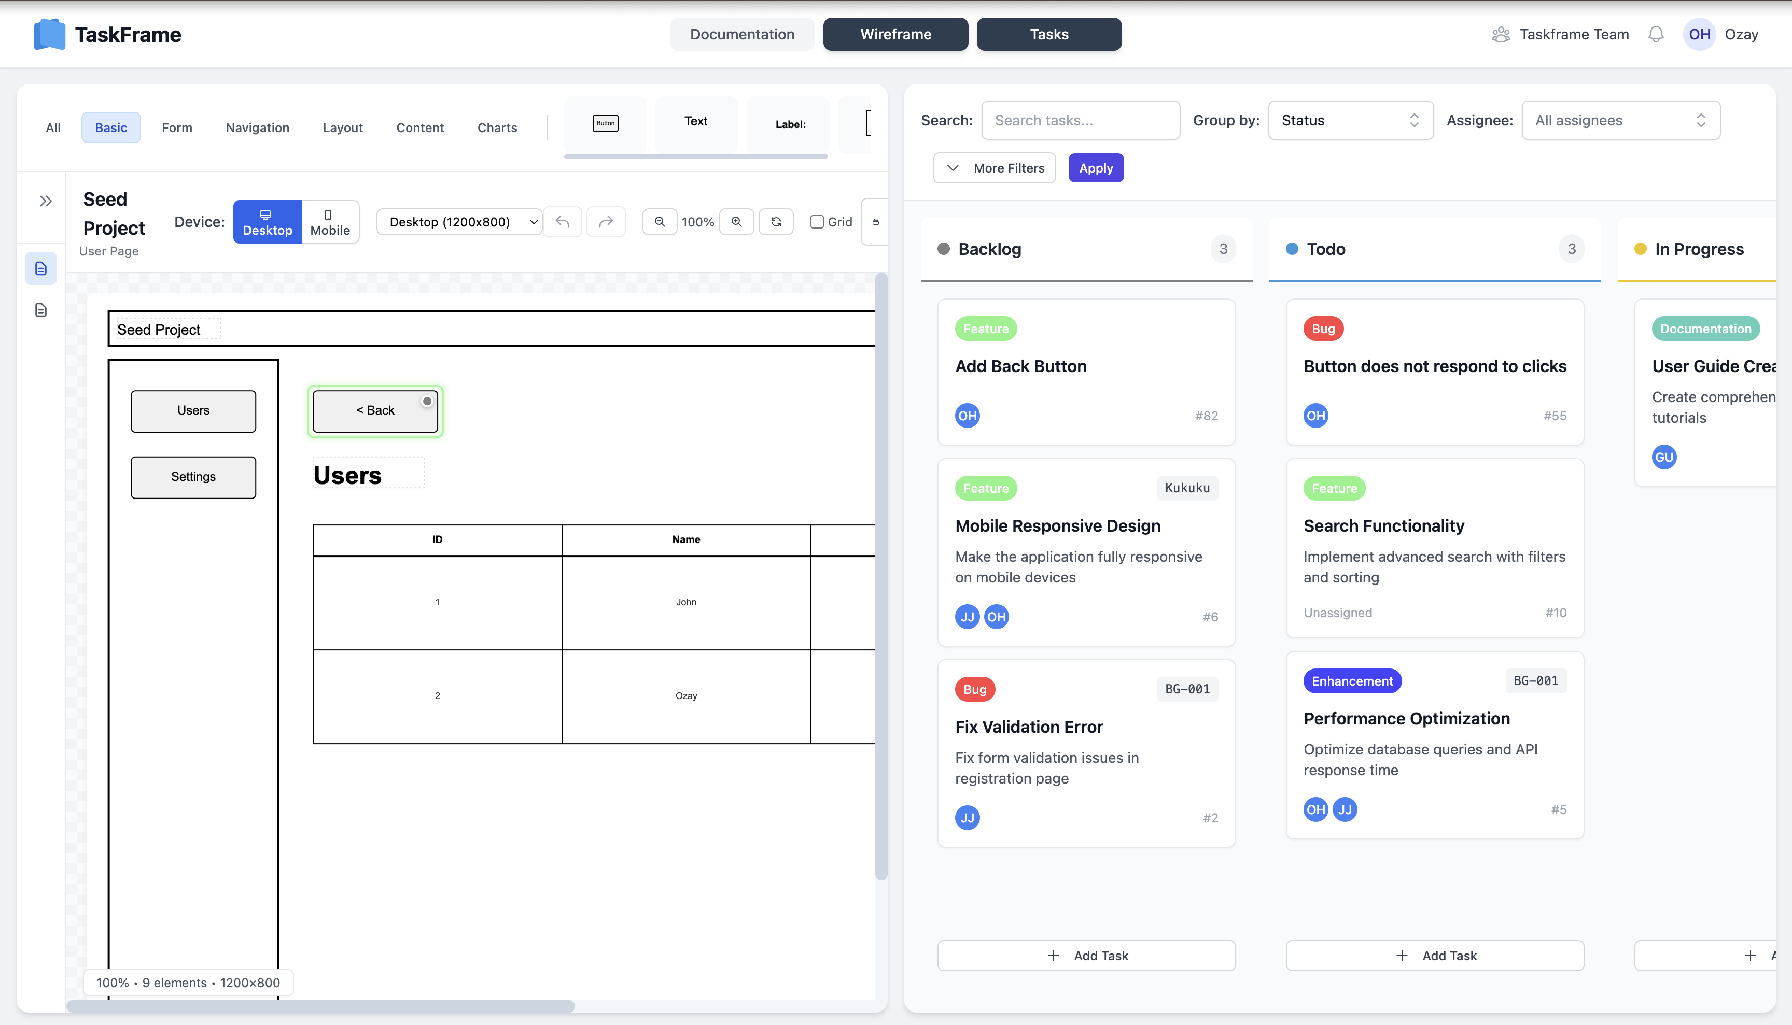Select the All component category
1792x1025 pixels.
53,127
